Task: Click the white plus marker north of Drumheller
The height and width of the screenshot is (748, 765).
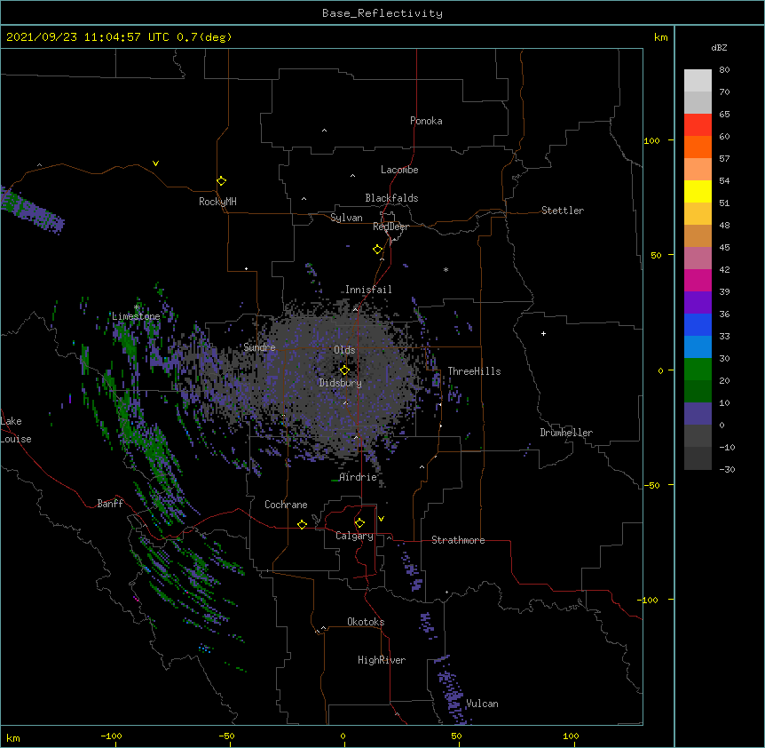Action: [543, 333]
